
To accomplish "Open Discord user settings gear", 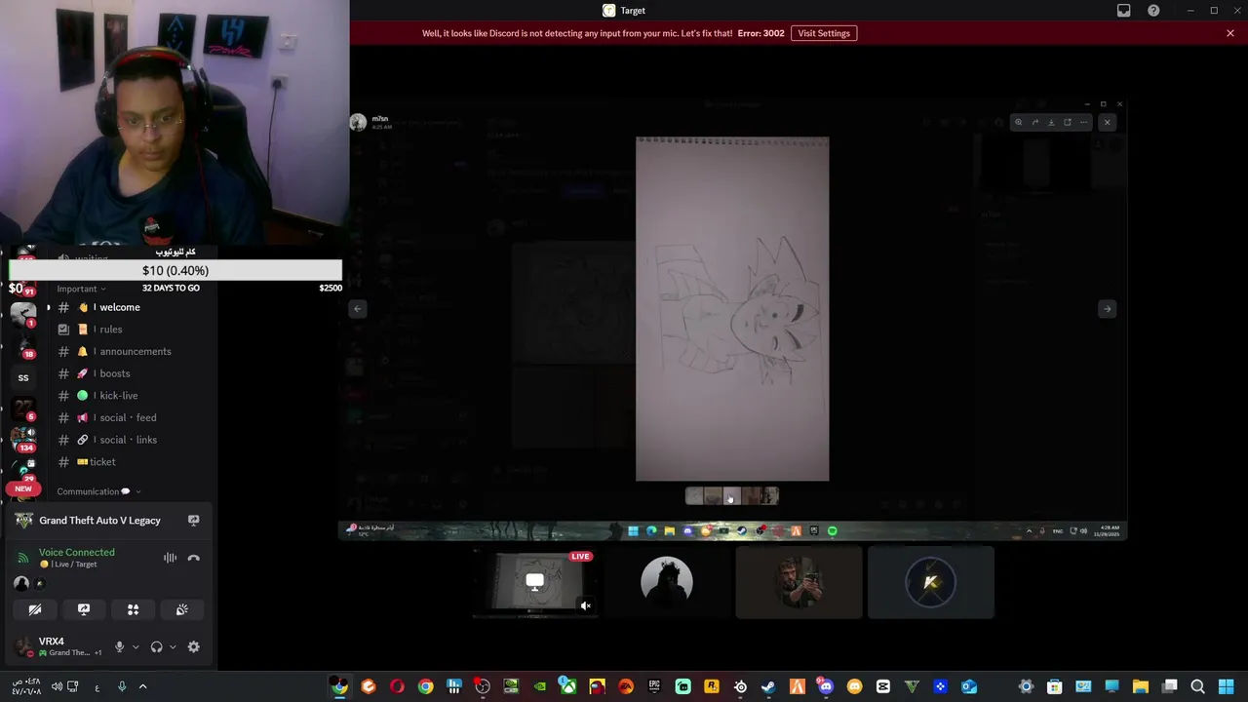I will pos(193,646).
